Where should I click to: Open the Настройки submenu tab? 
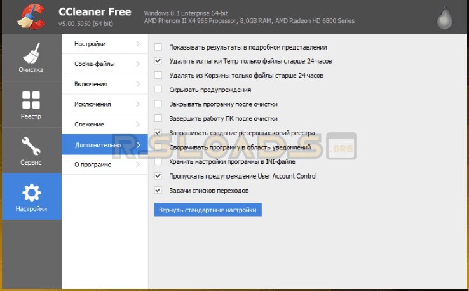[x=105, y=44]
